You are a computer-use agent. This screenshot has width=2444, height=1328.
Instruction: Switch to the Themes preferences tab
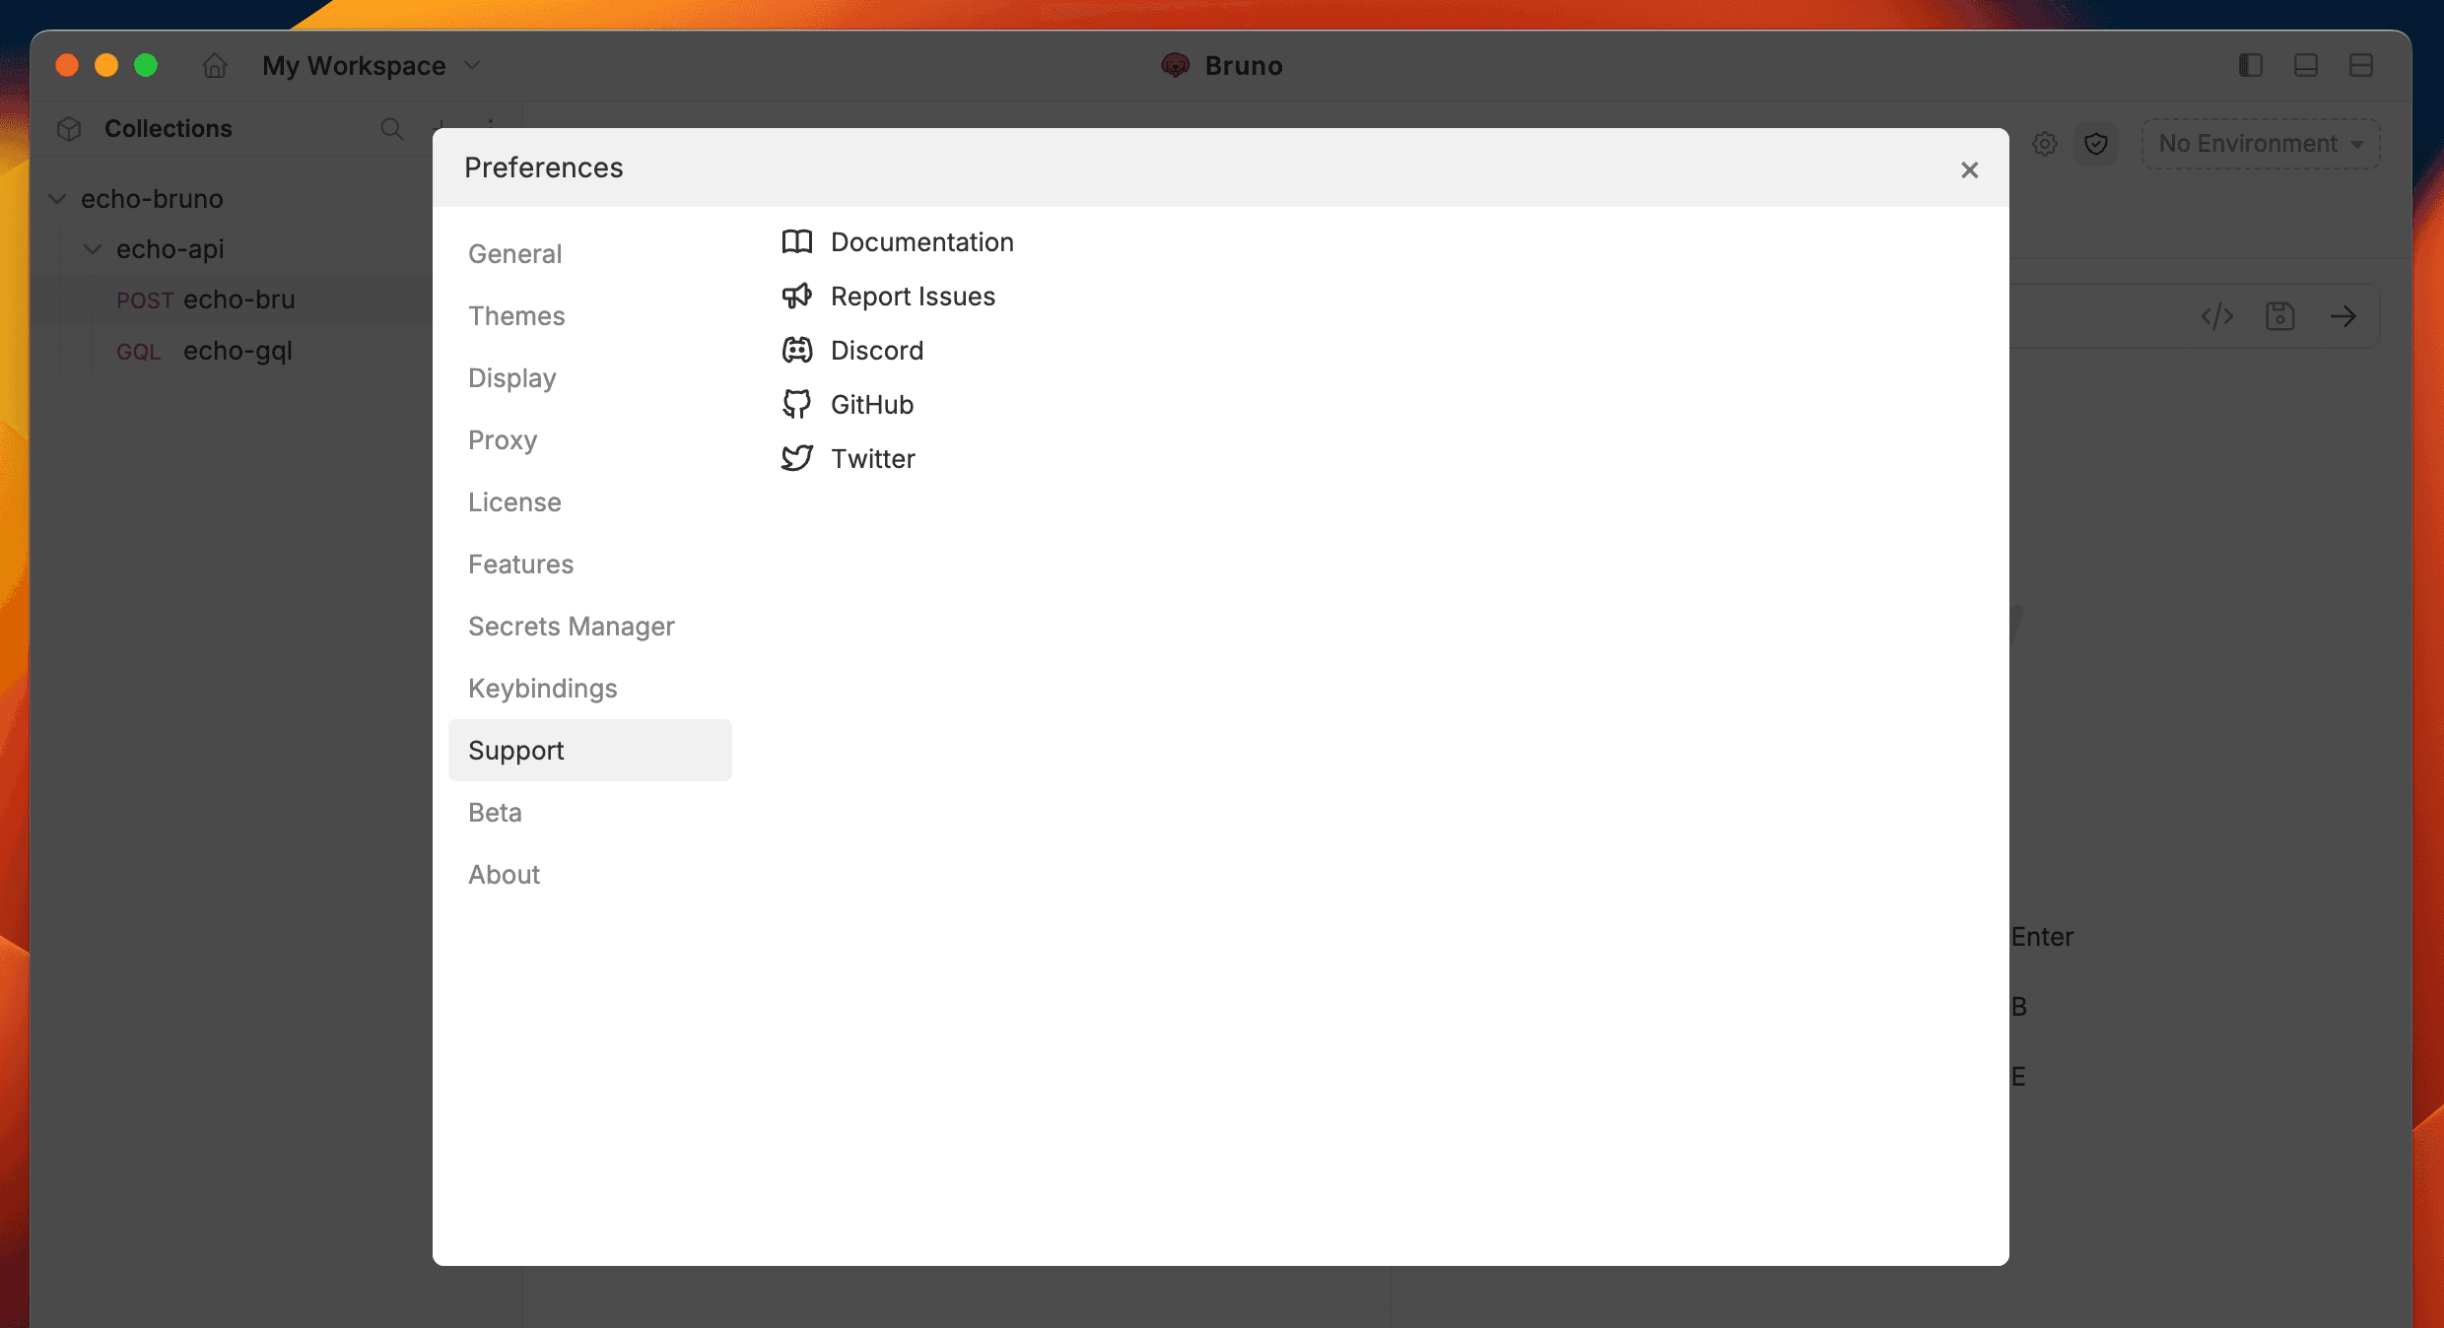516,316
